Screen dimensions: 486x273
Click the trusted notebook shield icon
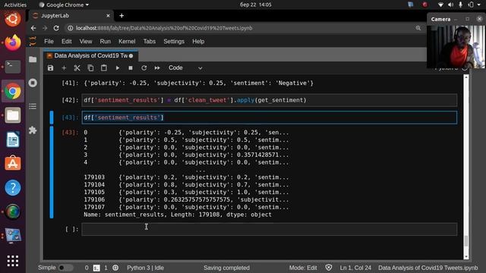pos(329,268)
